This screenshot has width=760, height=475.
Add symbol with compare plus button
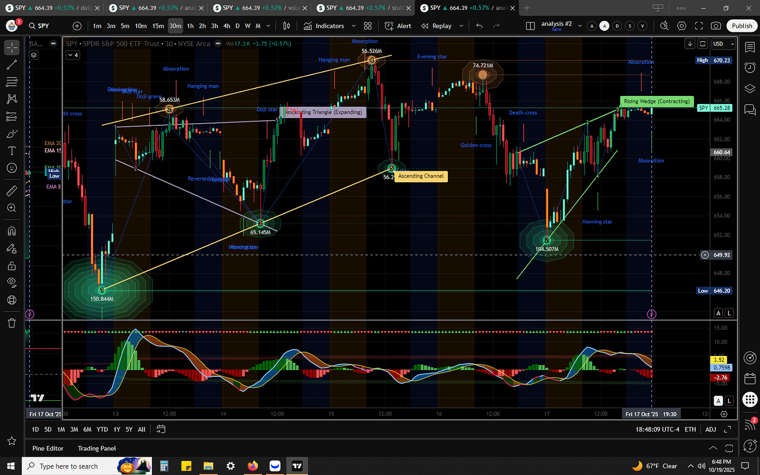pyautogui.click(x=77, y=26)
